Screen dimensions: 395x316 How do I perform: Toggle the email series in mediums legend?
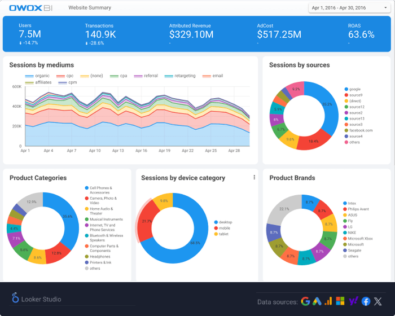coord(213,76)
